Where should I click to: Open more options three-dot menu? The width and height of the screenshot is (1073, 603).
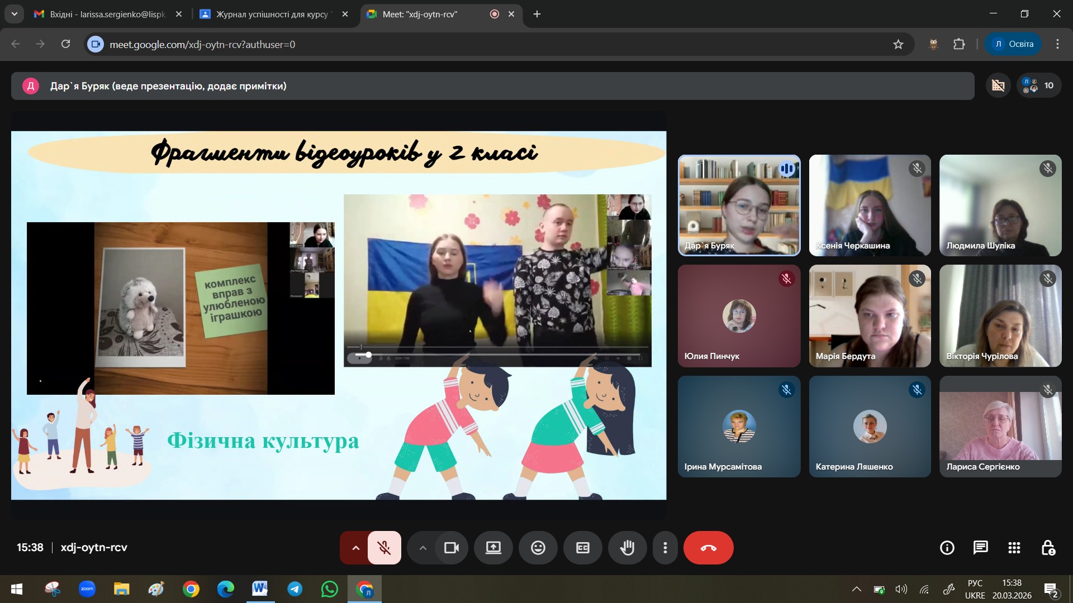[664, 548]
